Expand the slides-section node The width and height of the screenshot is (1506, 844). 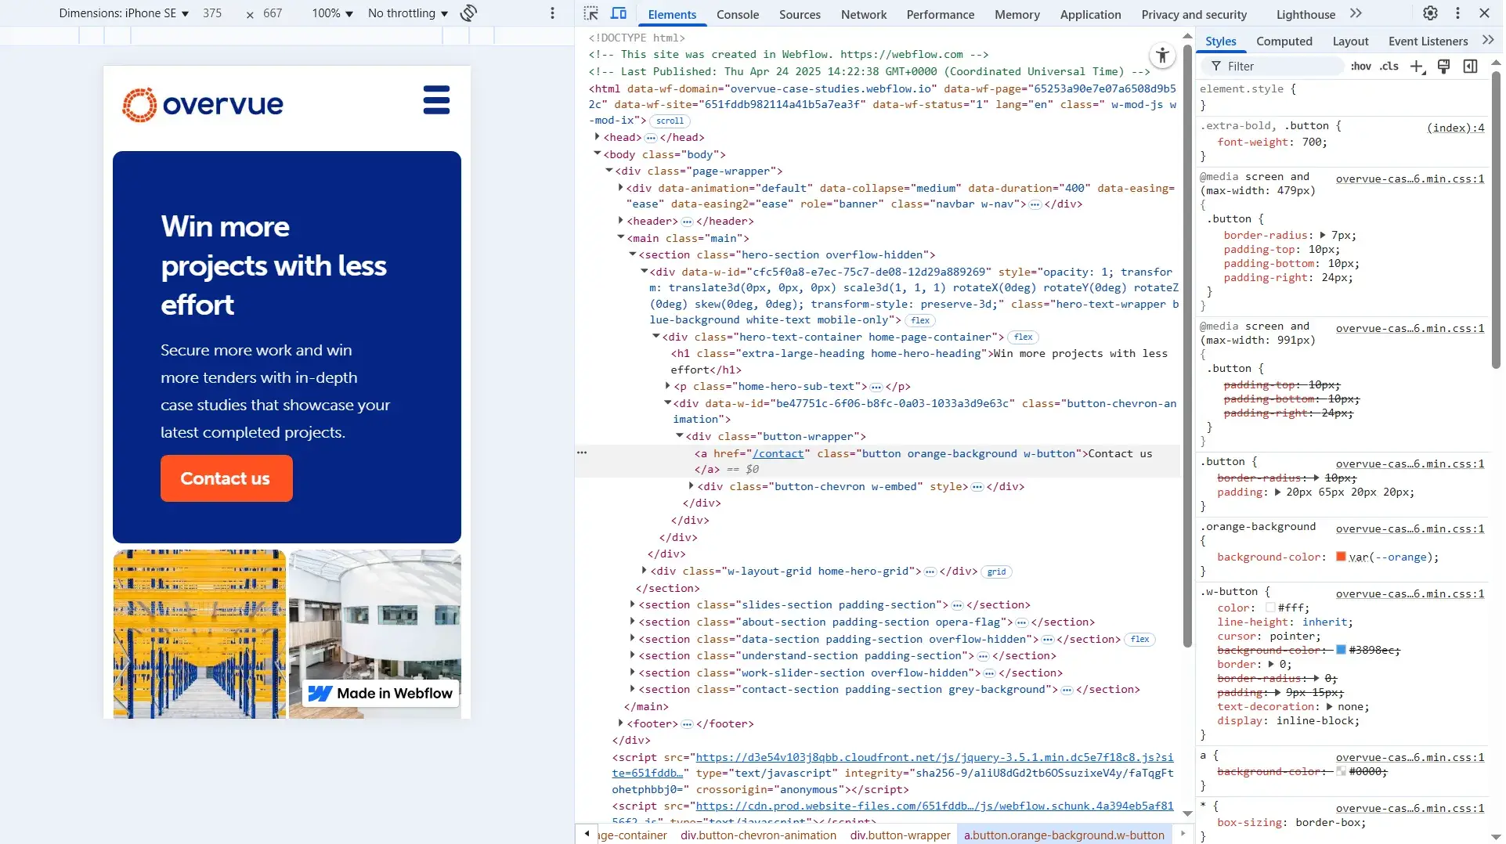click(x=632, y=604)
